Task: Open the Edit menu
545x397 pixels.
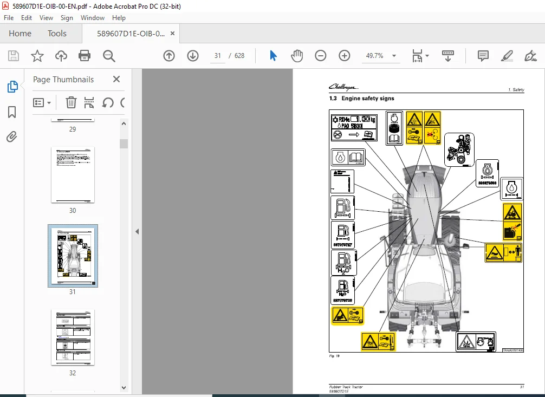Action: click(x=27, y=18)
